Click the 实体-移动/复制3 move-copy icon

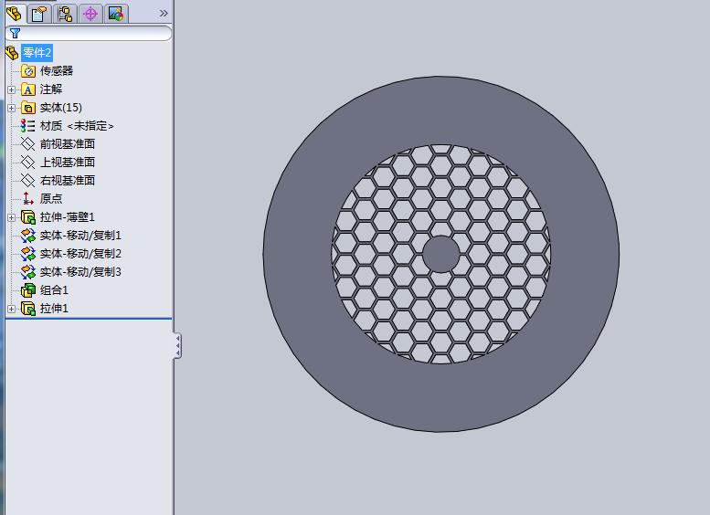pos(28,272)
